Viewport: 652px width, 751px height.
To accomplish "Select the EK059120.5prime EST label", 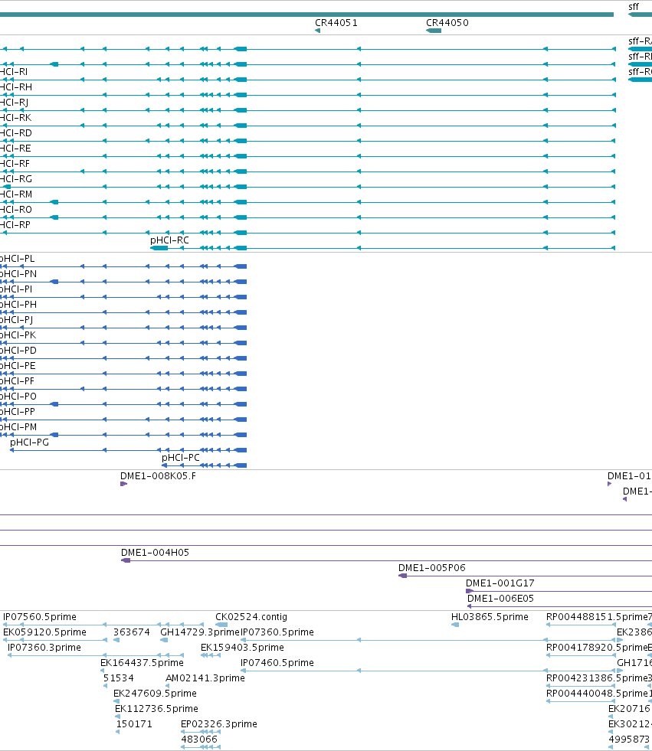I will pyautogui.click(x=44, y=632).
